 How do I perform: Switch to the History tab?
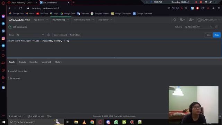pyautogui.click(x=58, y=62)
